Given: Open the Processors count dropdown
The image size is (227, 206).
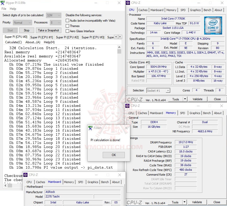Looking at the screenshot, I should (55, 22).
